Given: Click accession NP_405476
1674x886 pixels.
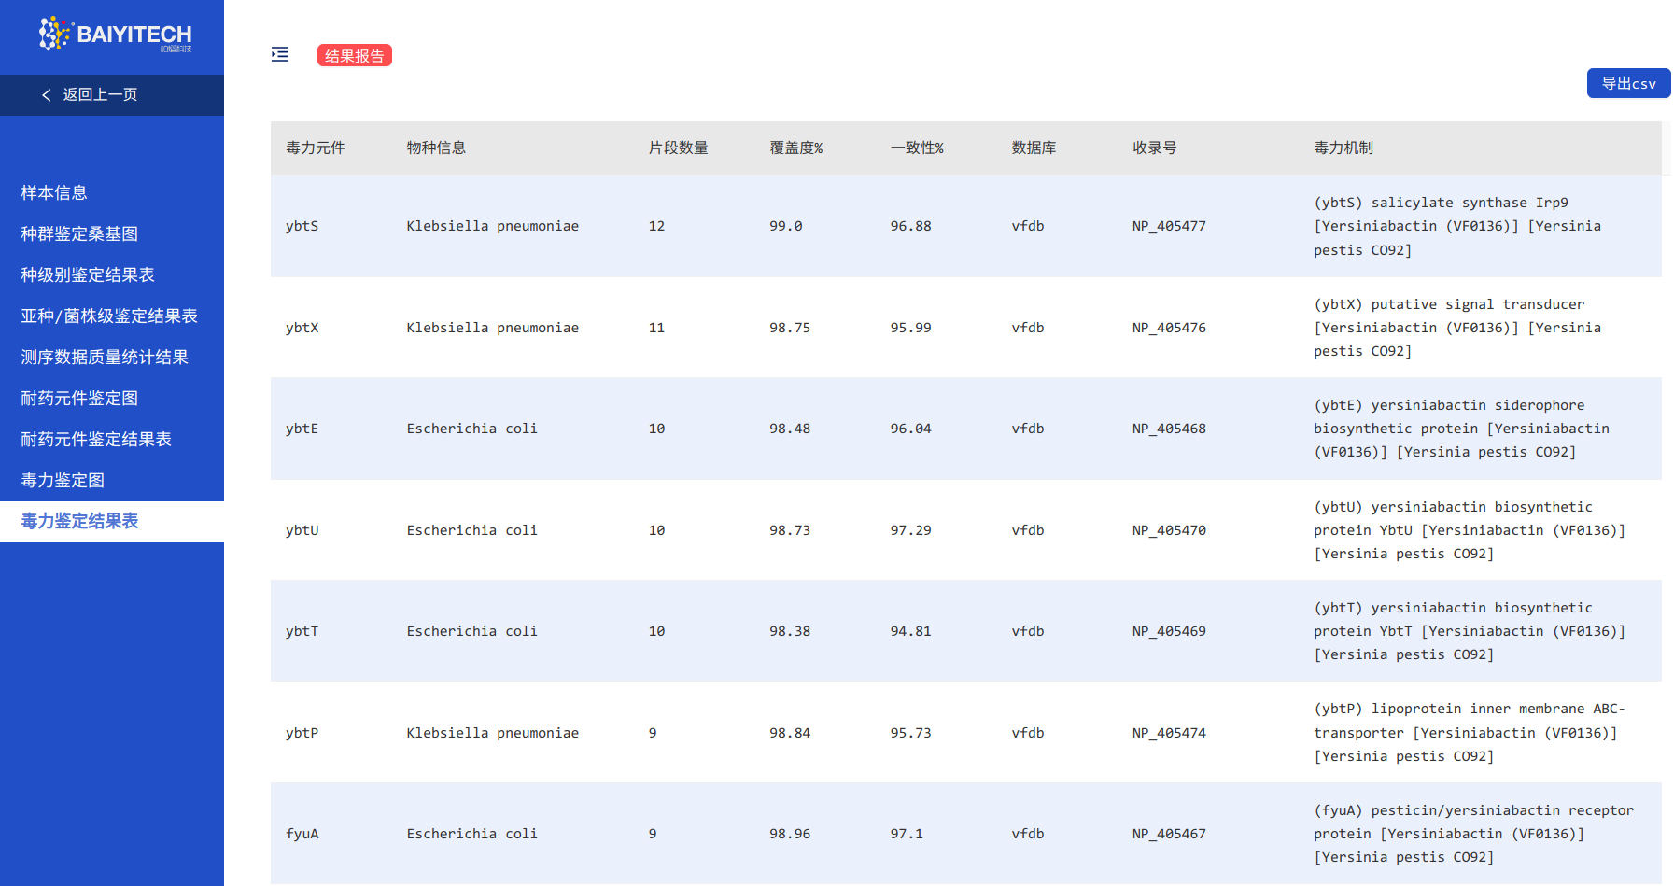Looking at the screenshot, I should click(1169, 328).
